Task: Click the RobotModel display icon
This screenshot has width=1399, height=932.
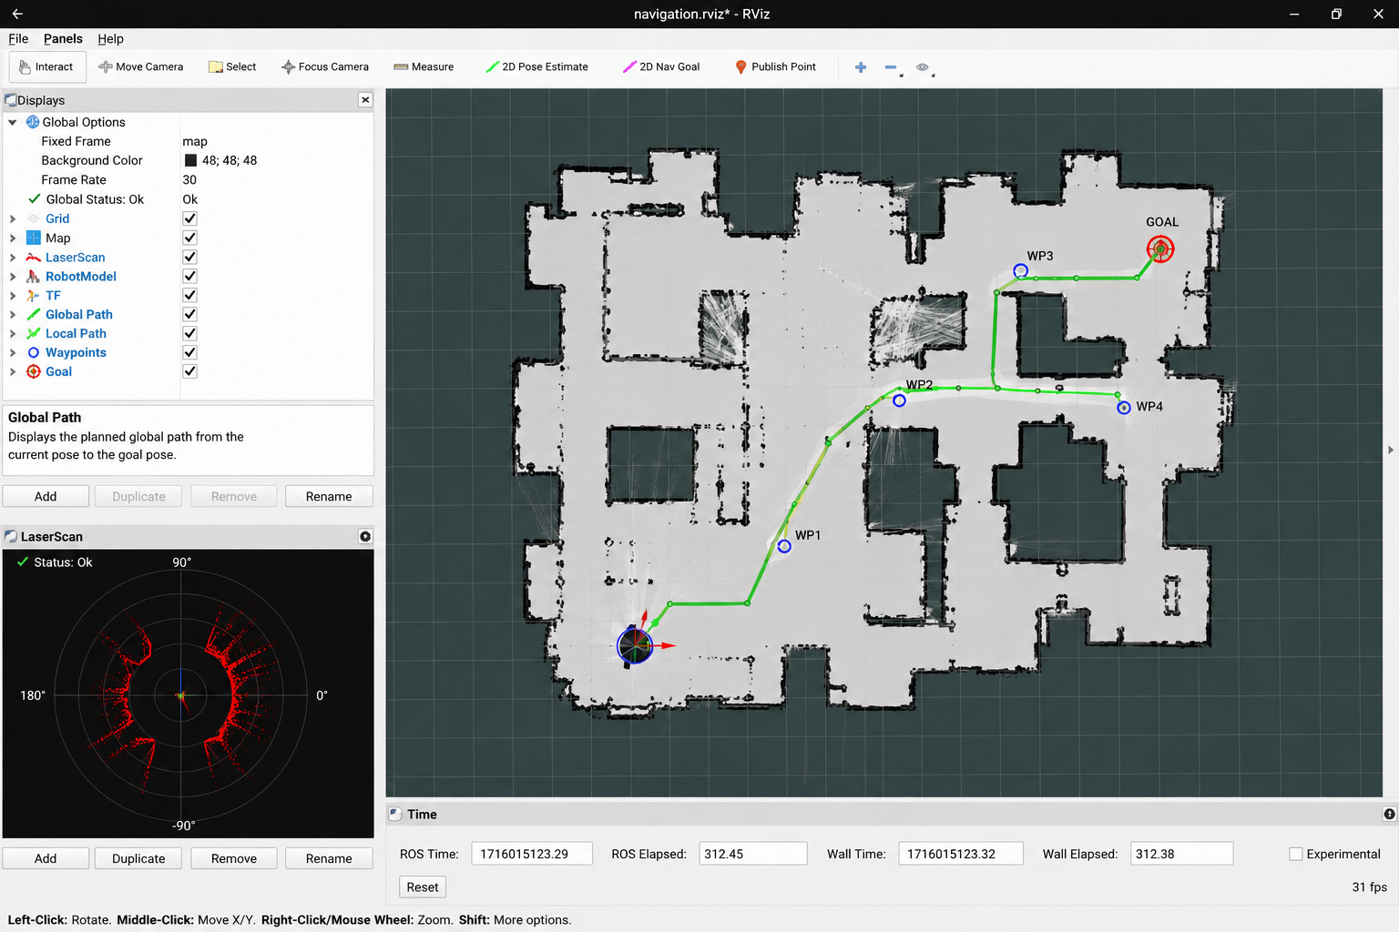Action: click(x=34, y=277)
